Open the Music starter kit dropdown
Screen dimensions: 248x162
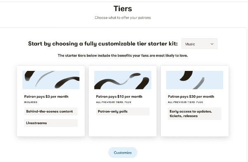(199, 44)
